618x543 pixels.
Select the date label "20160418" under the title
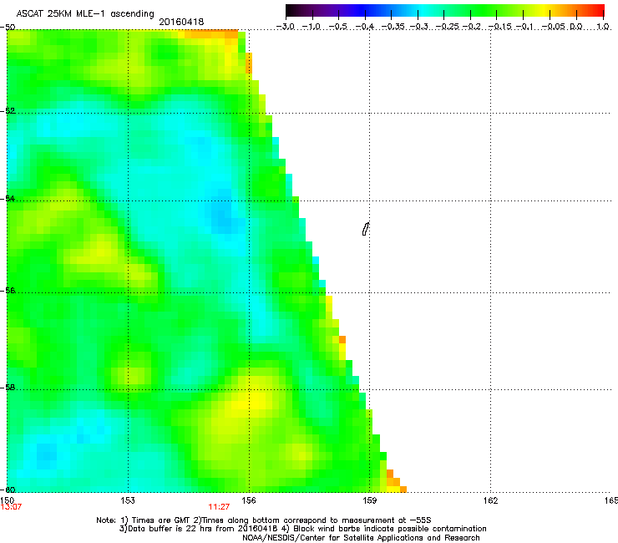click(181, 22)
